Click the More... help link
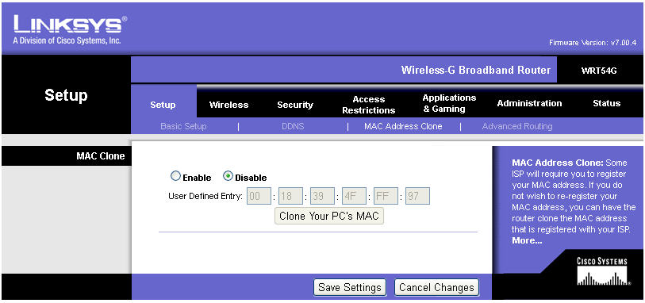This screenshot has height=303, width=645. [527, 241]
